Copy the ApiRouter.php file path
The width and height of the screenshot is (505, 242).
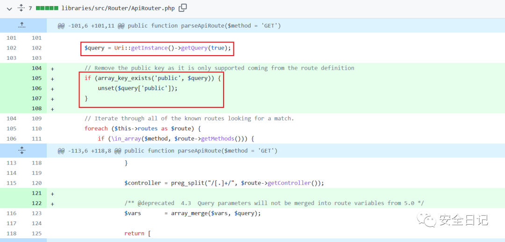point(183,7)
